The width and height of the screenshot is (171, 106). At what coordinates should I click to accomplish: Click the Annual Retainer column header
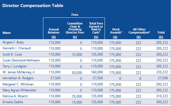click(x=54, y=31)
